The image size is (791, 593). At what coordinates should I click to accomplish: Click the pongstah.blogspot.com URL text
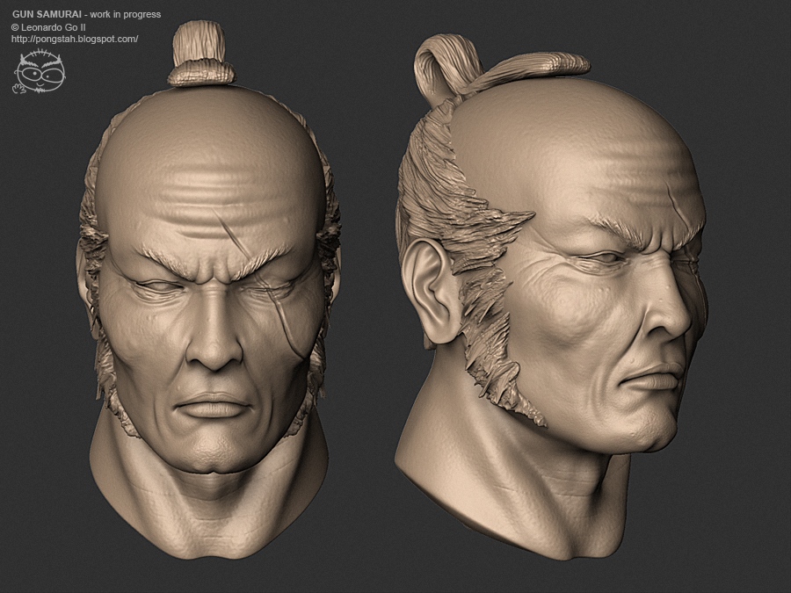click(x=75, y=39)
